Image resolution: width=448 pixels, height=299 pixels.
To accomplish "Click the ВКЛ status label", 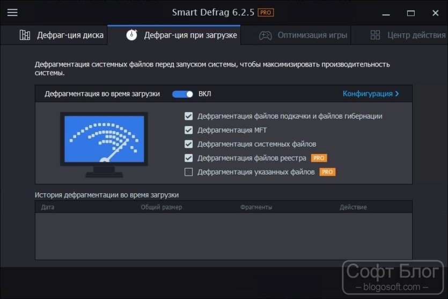I will point(204,94).
